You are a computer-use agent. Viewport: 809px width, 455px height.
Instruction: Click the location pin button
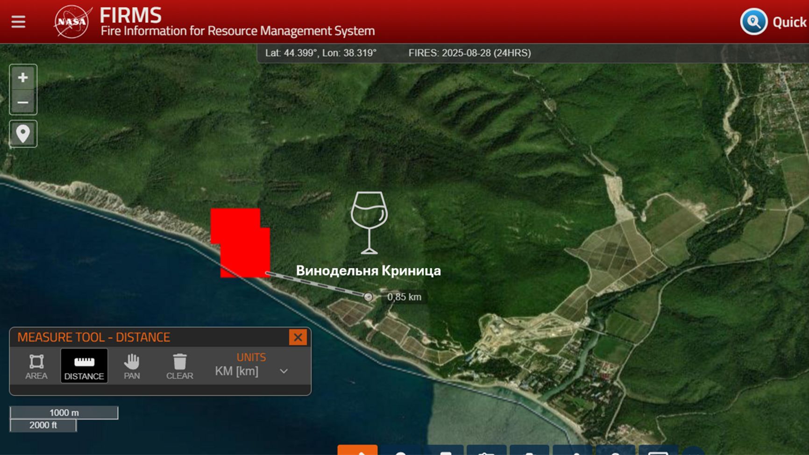pos(23,134)
